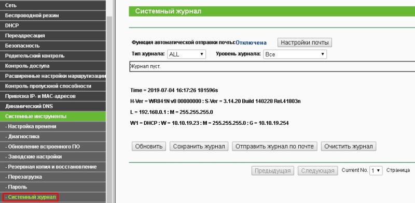Click the Настройки почты button
This screenshot has width=415, height=203.
(x=305, y=42)
